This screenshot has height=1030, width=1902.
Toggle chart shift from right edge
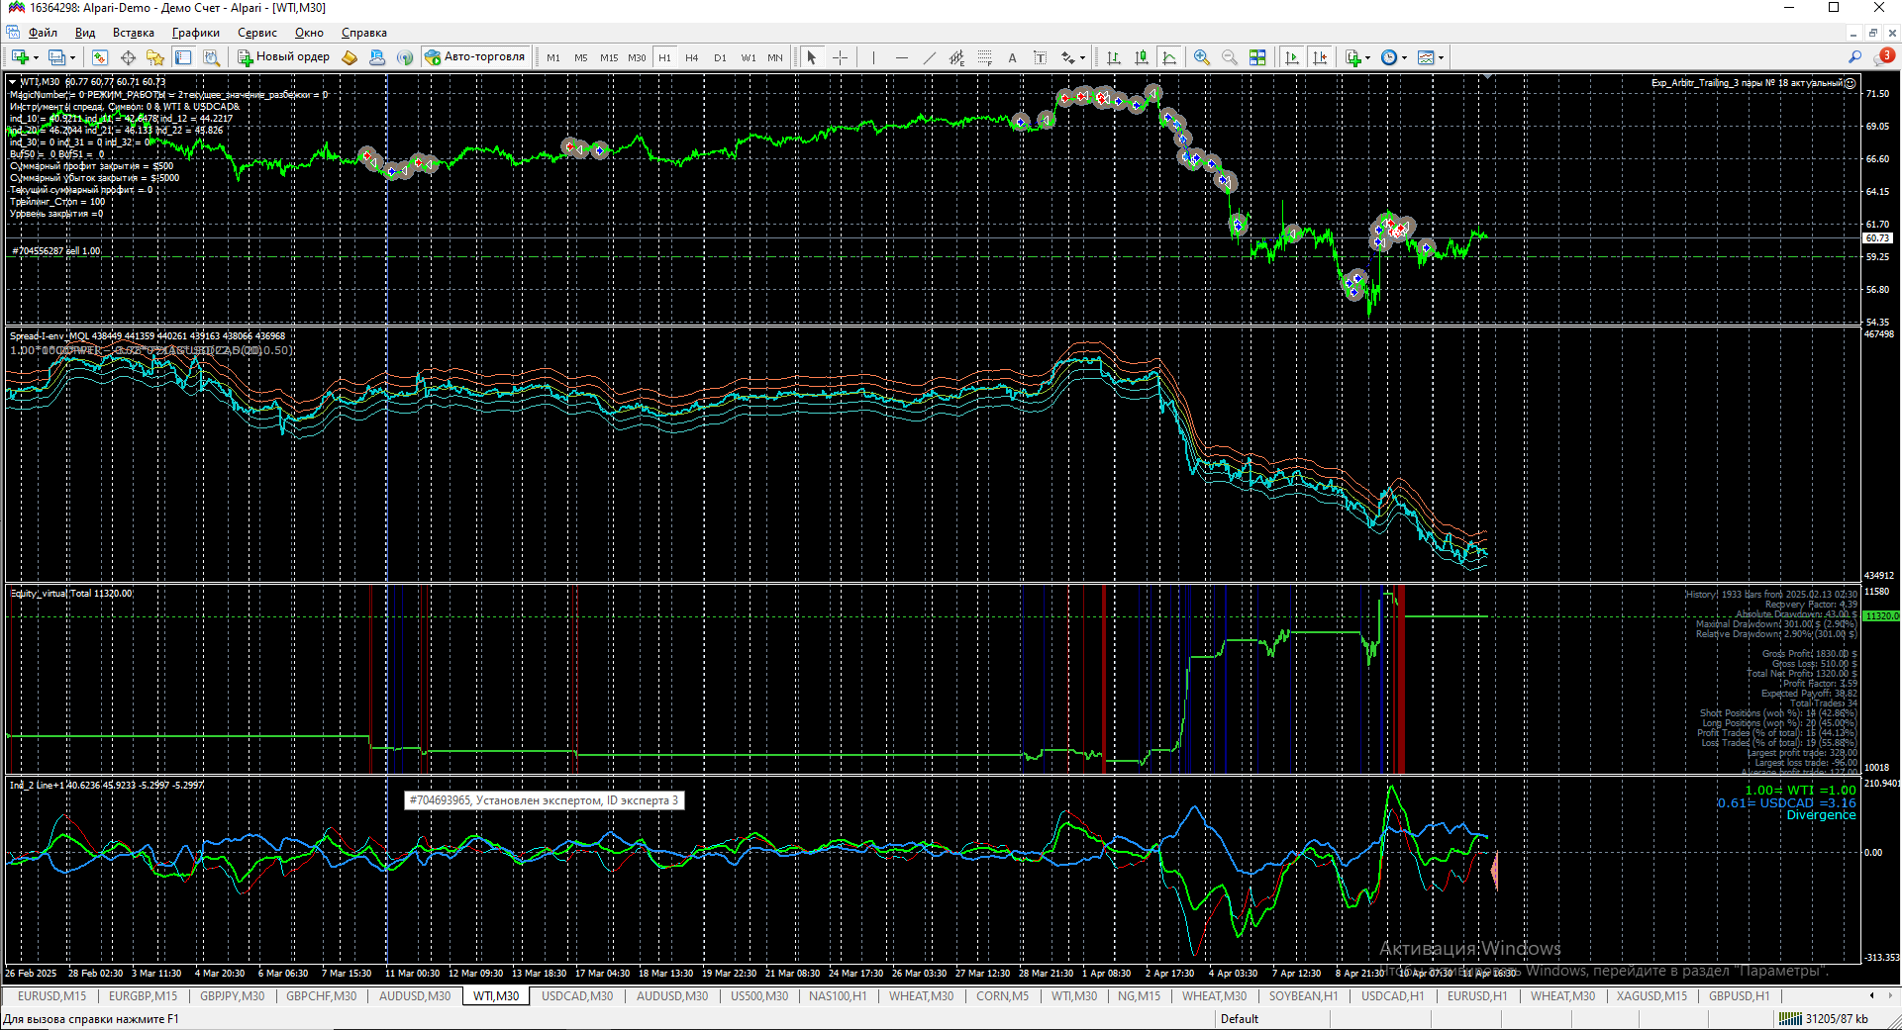point(1320,57)
